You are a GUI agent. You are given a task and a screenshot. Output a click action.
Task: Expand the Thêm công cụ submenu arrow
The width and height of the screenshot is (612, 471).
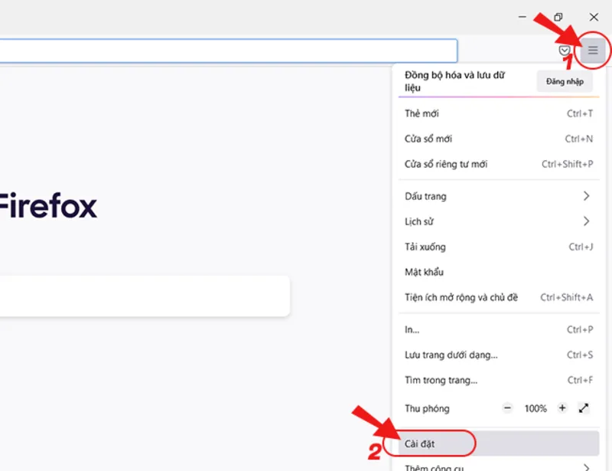pos(586,467)
